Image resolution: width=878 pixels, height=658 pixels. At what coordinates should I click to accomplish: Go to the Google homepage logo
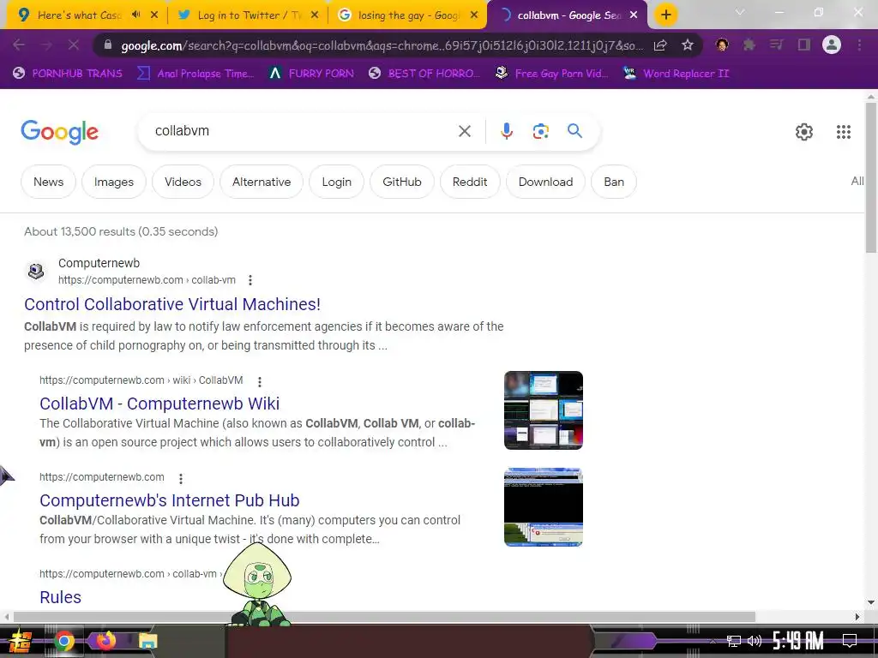[x=59, y=132]
